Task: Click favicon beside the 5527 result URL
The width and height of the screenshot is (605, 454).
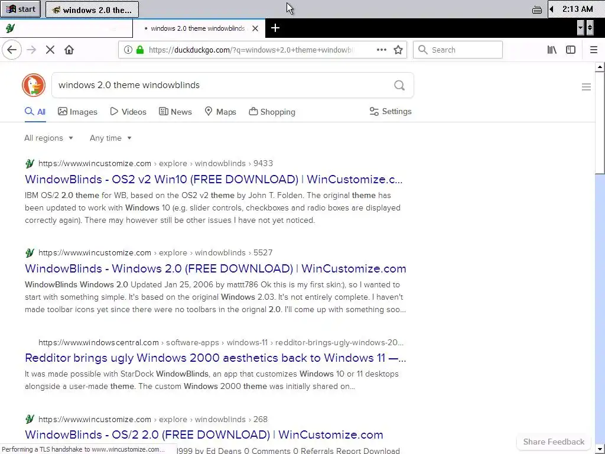Action: click(x=30, y=253)
